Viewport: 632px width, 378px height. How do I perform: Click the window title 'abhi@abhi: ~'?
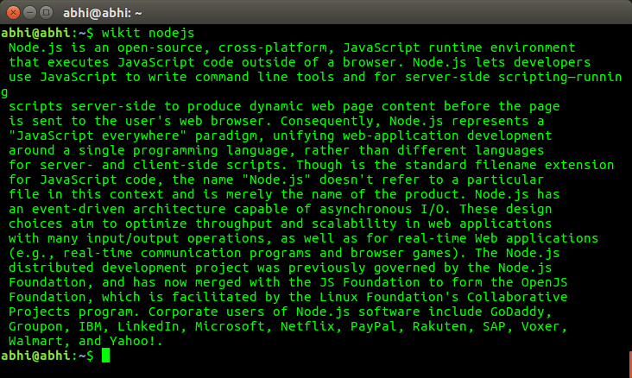103,13
